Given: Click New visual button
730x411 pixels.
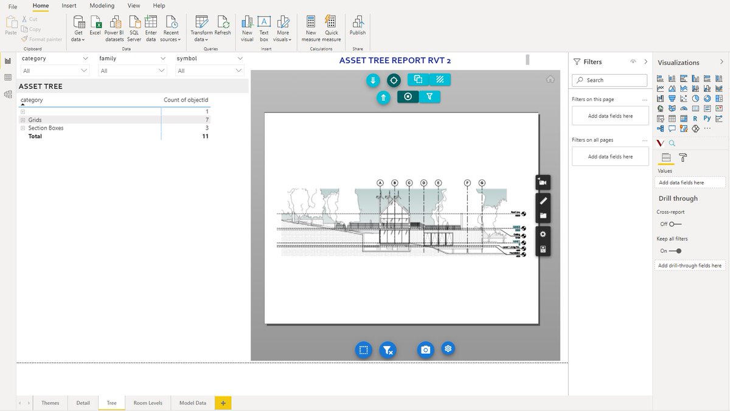Looking at the screenshot, I should tap(247, 27).
